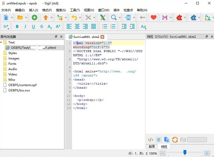This screenshot has height=157, width=214.
Task: Click the scissors cut icon
Action: click(x=88, y=18)
